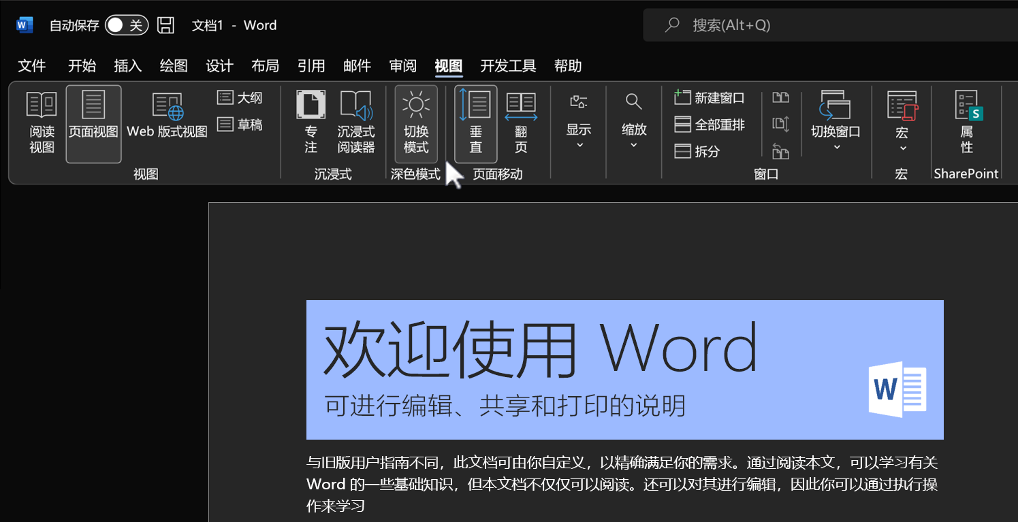Image resolution: width=1018 pixels, height=522 pixels.
Task: Click Switch Modes (切换模式) sun icon
Action: click(416, 124)
